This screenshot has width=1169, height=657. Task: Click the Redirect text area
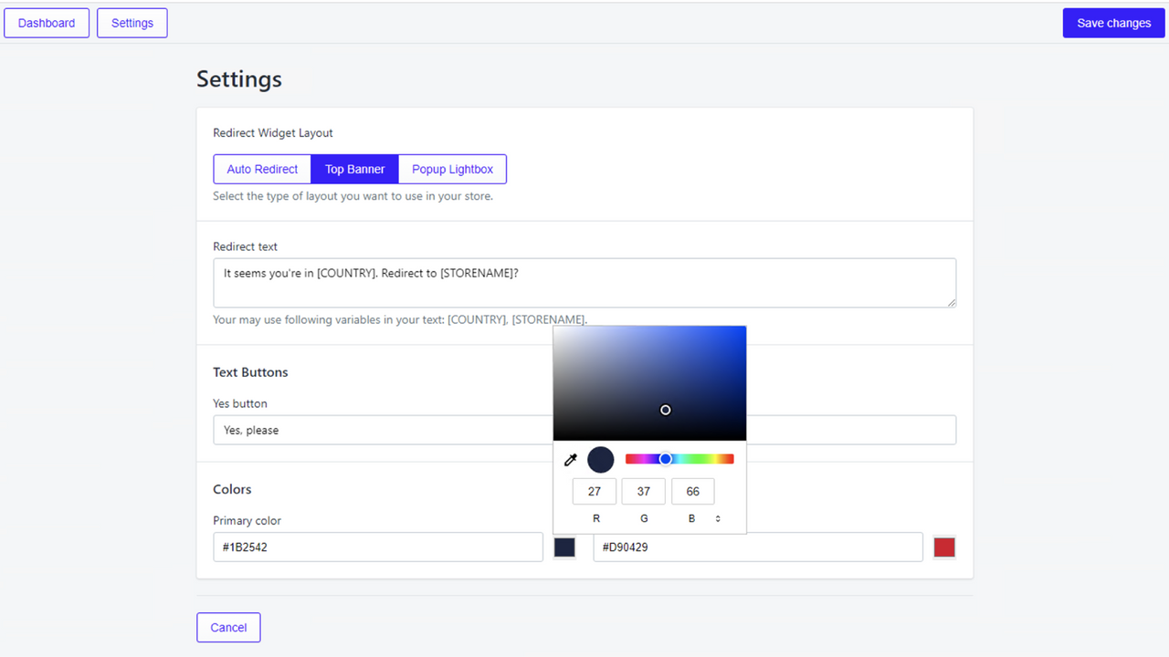click(x=584, y=282)
